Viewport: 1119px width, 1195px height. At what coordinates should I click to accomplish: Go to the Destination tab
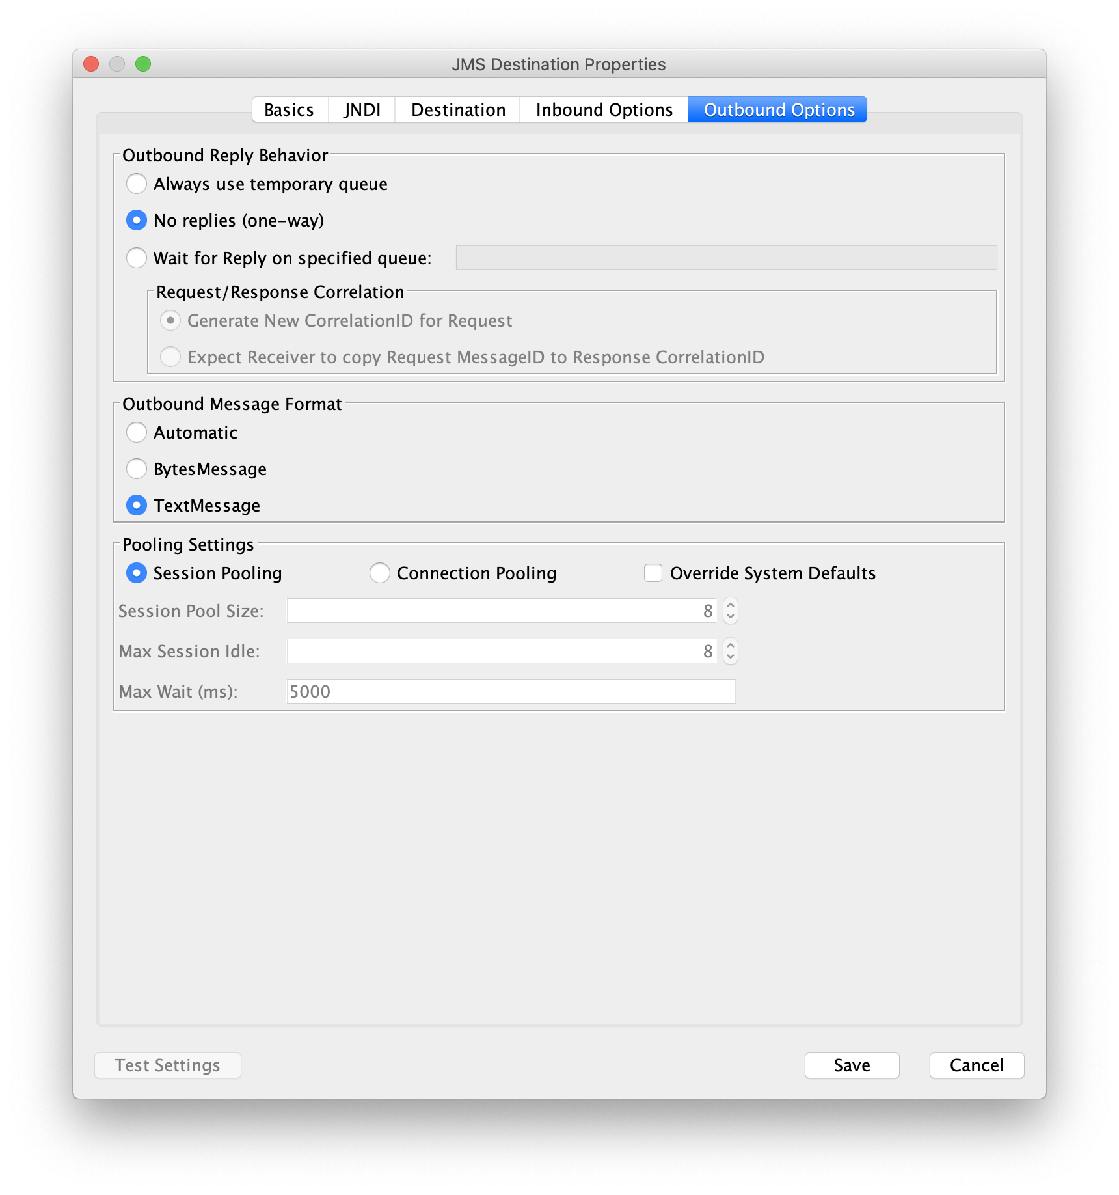(458, 109)
